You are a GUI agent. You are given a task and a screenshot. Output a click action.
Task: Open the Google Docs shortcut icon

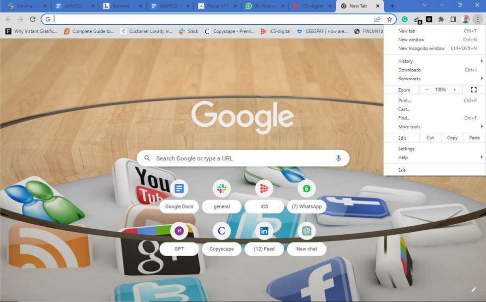tap(179, 188)
